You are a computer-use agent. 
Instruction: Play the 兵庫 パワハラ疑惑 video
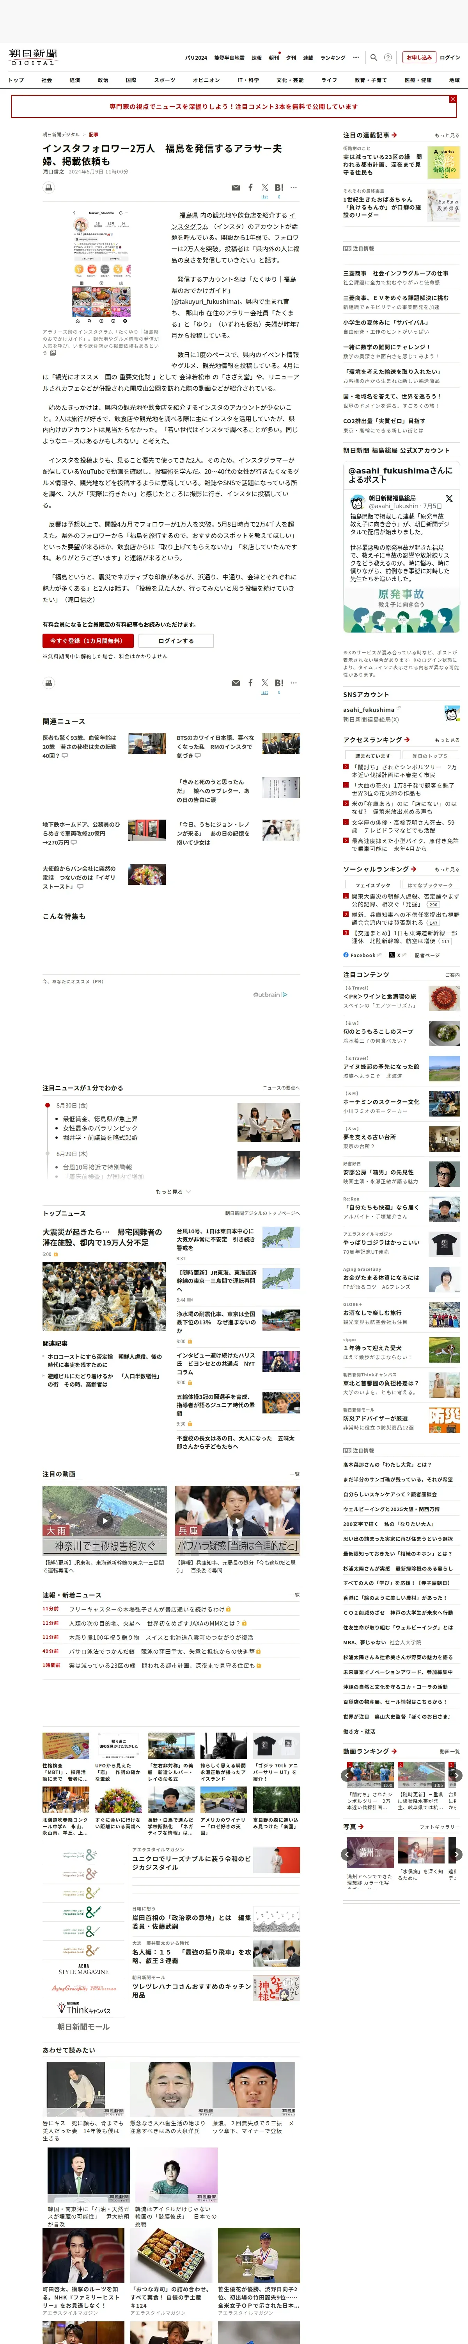point(237,1520)
